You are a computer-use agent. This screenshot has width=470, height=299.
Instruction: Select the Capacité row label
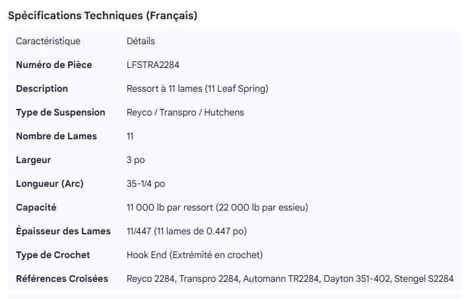[36, 207]
